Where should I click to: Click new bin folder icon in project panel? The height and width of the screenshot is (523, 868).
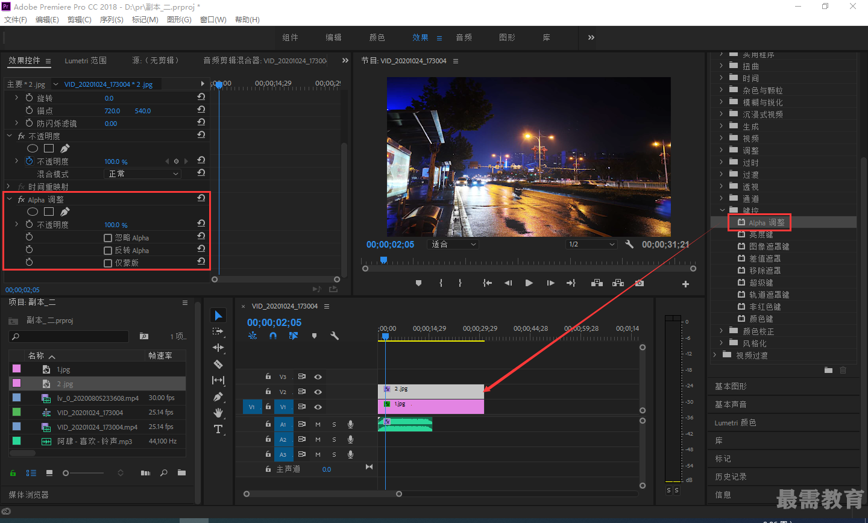point(181,473)
